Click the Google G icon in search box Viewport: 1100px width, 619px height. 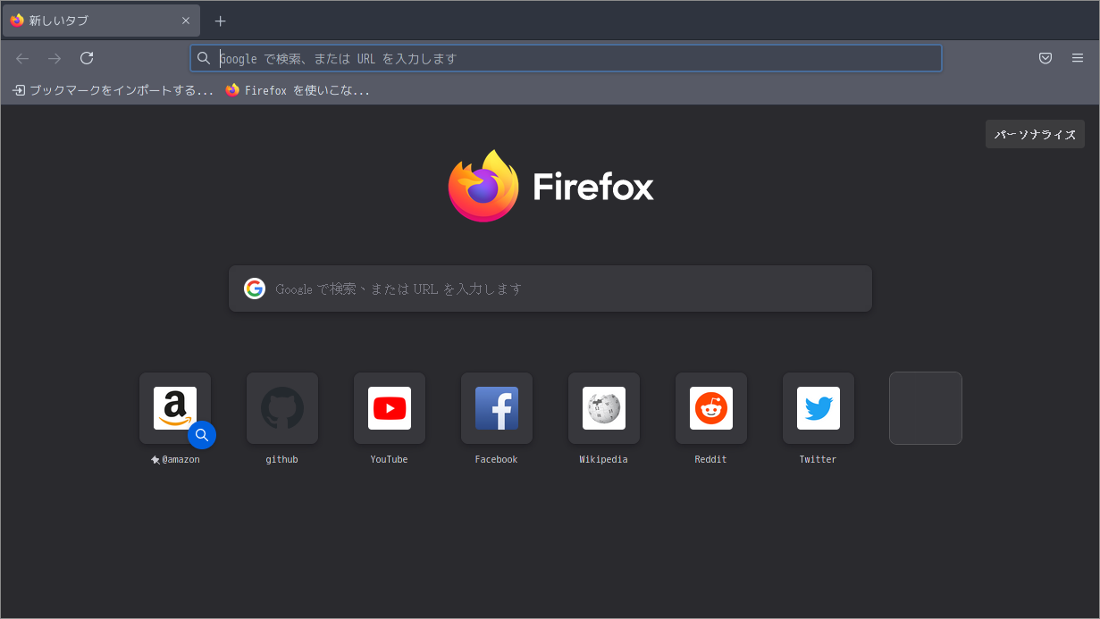tap(255, 289)
